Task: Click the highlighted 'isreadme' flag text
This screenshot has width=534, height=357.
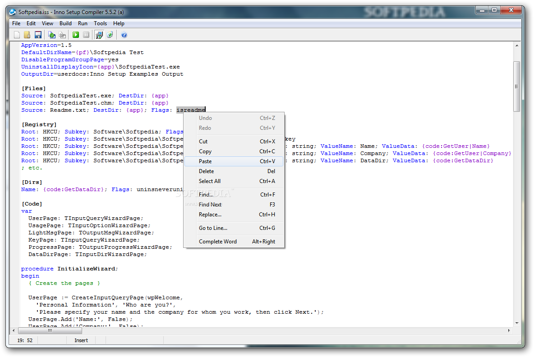Action: (191, 110)
